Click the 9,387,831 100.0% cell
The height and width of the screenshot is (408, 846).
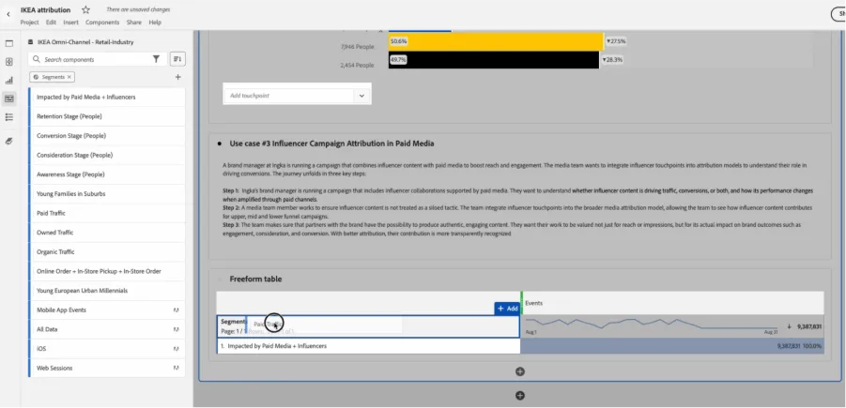click(672, 346)
